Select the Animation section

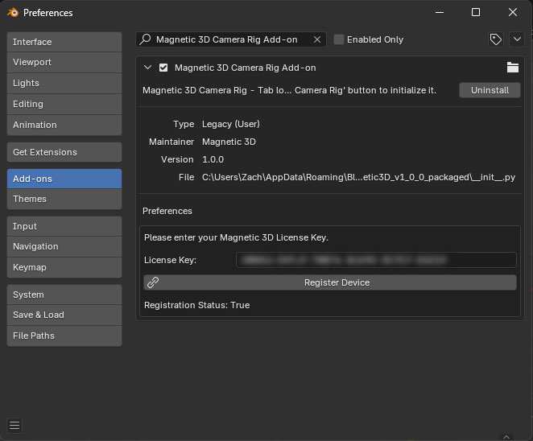[x=64, y=125]
